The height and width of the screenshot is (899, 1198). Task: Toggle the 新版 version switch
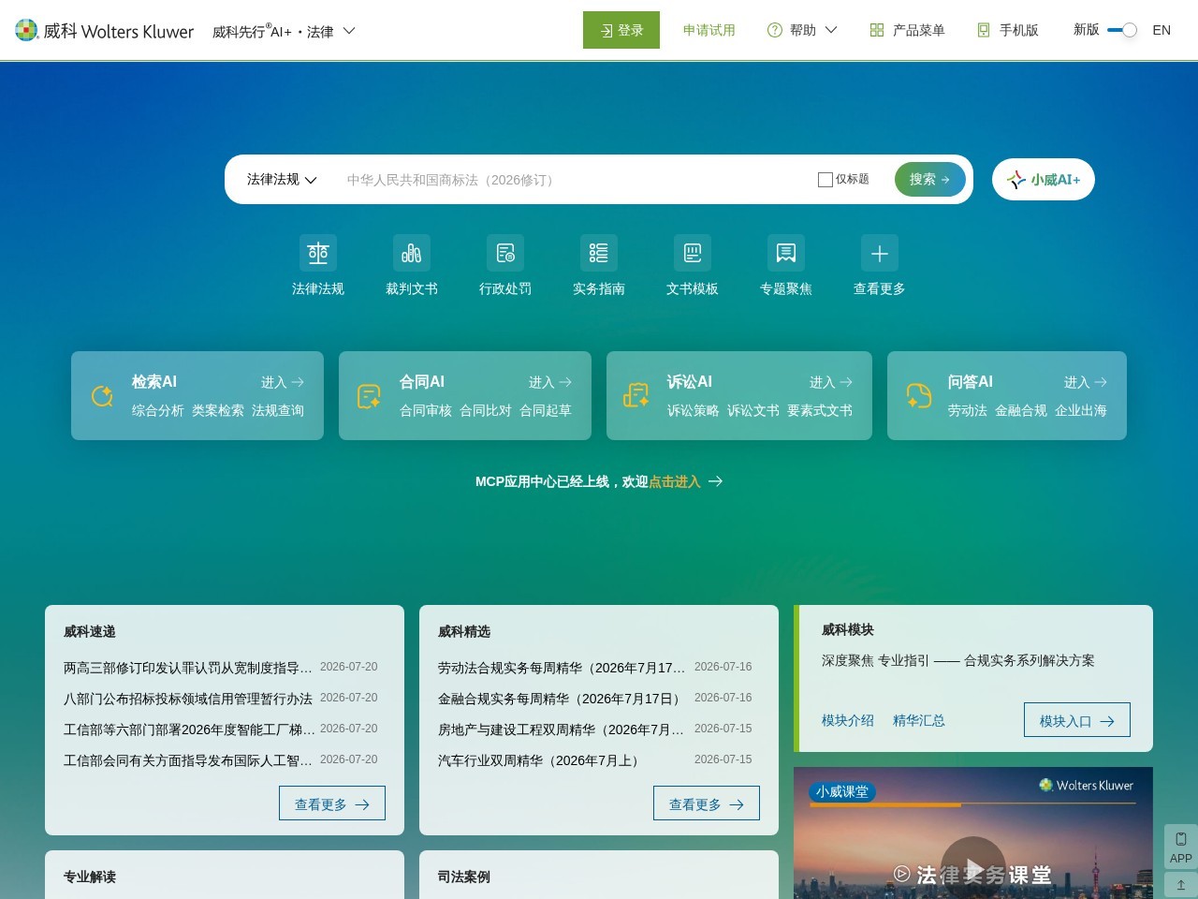[x=1121, y=30]
